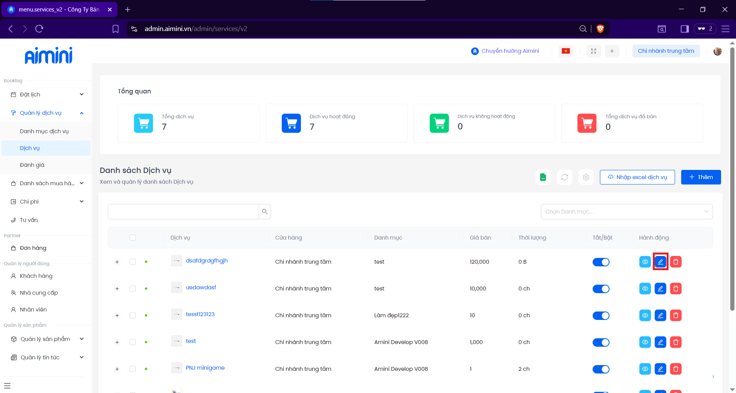Click the fullscreen expand icon in header
The width and height of the screenshot is (736, 393).
(593, 51)
